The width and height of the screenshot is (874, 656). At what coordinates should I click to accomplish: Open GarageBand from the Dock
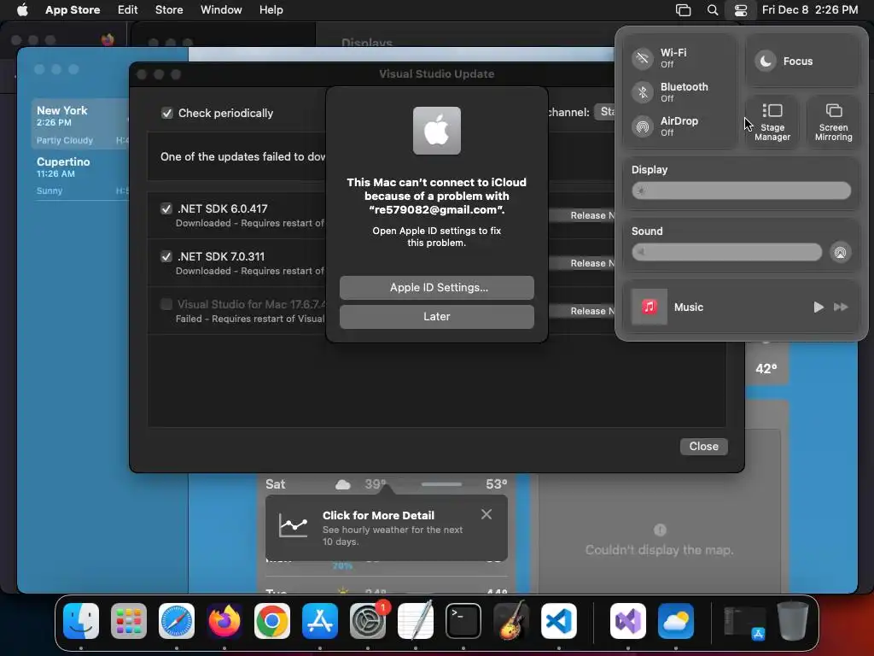click(x=511, y=621)
